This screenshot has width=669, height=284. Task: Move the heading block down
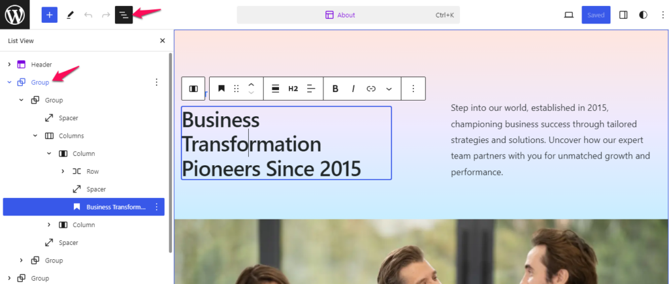(x=252, y=93)
